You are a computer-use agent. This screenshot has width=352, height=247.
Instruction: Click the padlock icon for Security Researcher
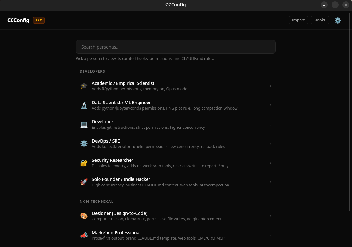[84, 163]
